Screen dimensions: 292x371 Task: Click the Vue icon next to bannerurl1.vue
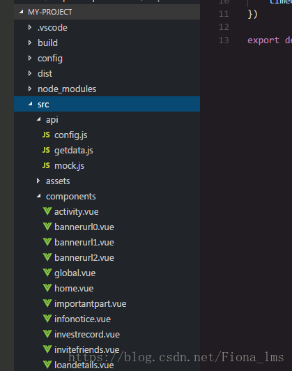(x=47, y=242)
